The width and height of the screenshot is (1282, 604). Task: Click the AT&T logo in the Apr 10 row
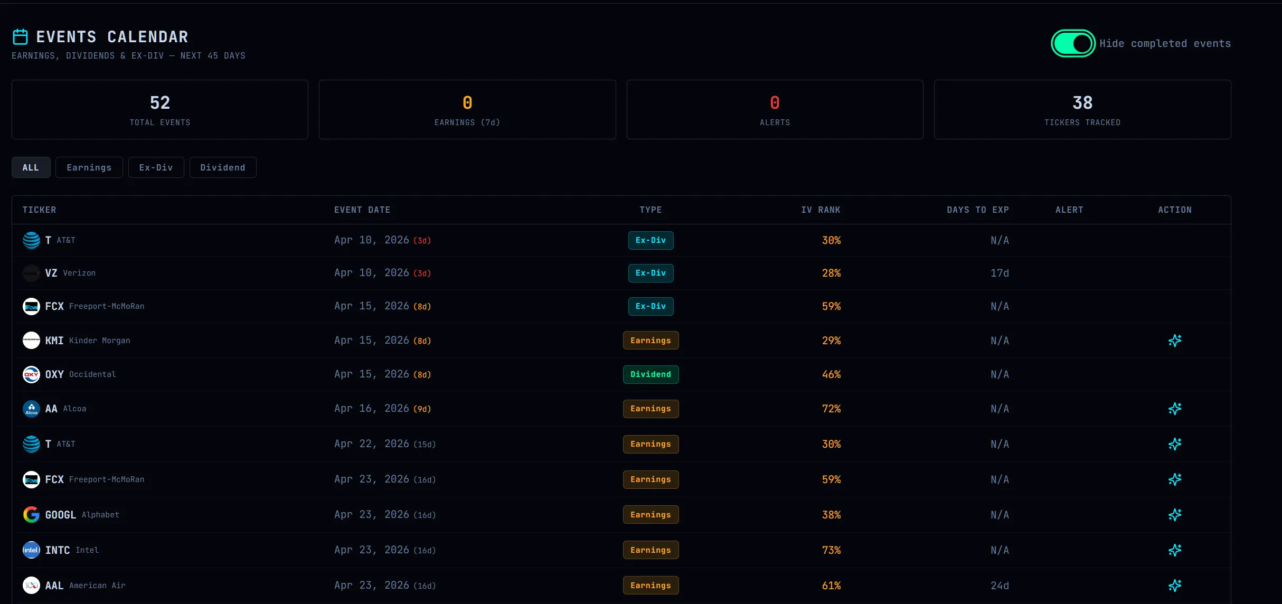tap(31, 240)
